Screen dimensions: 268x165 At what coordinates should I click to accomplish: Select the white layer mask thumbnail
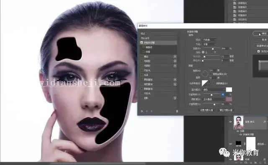tap(251, 144)
